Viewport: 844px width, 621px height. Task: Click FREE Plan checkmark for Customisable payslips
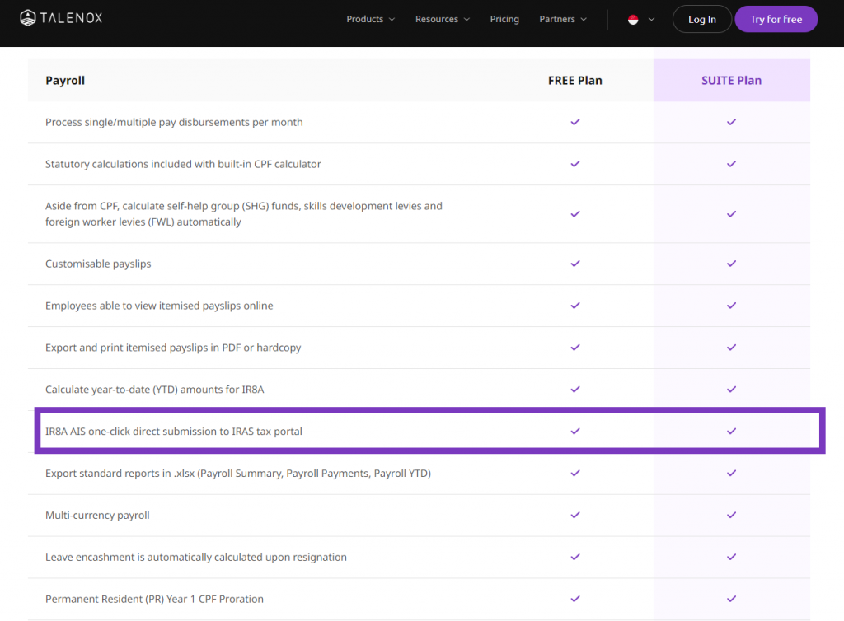pyautogui.click(x=575, y=264)
